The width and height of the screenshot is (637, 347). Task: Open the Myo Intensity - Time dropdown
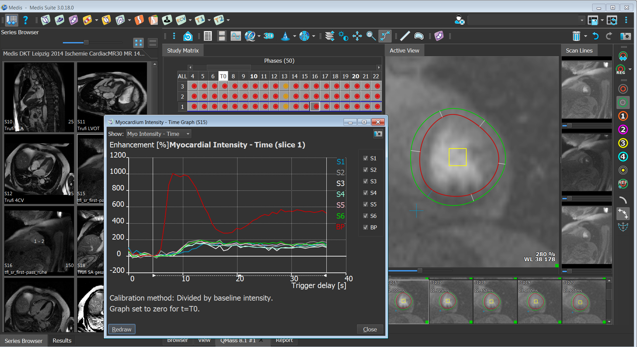tap(158, 134)
